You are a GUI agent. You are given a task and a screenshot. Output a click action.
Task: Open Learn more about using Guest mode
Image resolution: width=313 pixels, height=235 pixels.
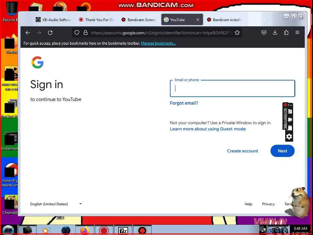pyautogui.click(x=208, y=129)
